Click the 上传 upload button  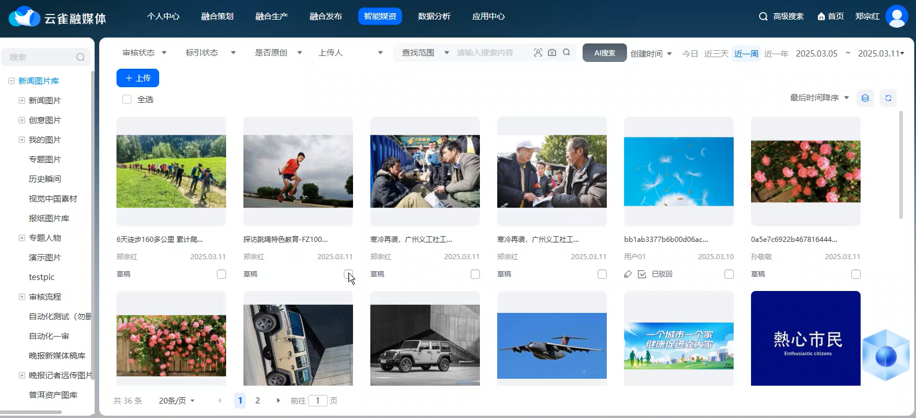click(x=138, y=78)
